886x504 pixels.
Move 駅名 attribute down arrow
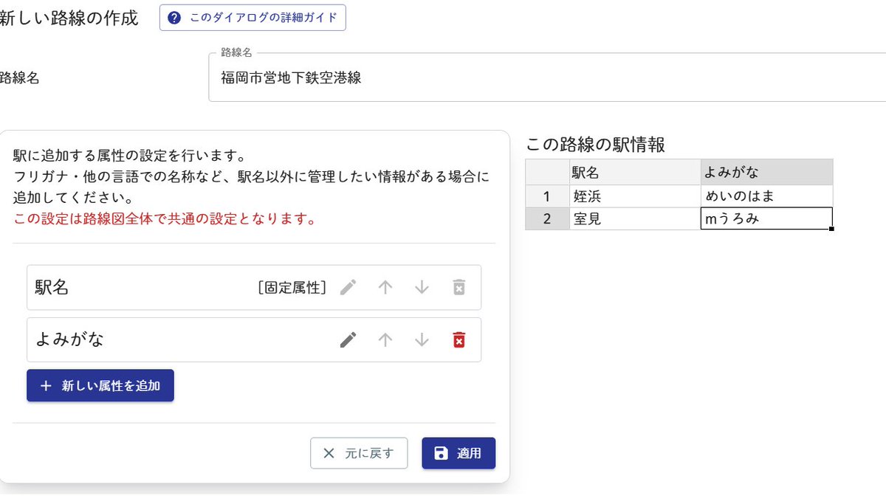coord(422,287)
